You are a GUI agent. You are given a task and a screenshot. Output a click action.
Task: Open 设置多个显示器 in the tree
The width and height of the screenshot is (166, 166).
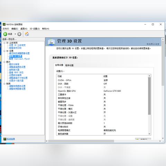(16, 81)
